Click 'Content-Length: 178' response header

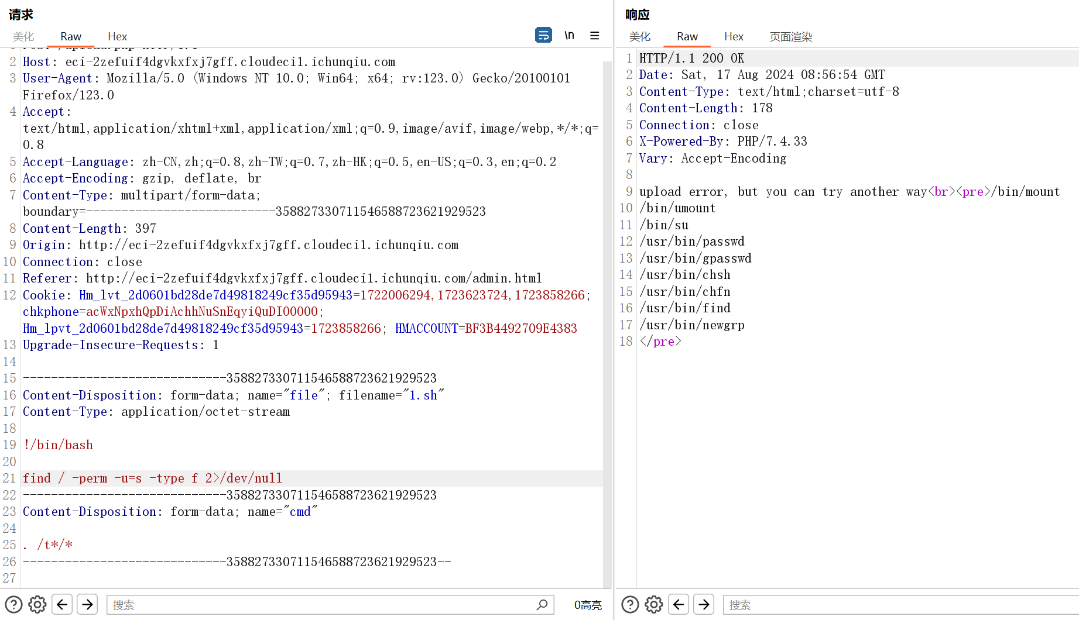point(706,108)
